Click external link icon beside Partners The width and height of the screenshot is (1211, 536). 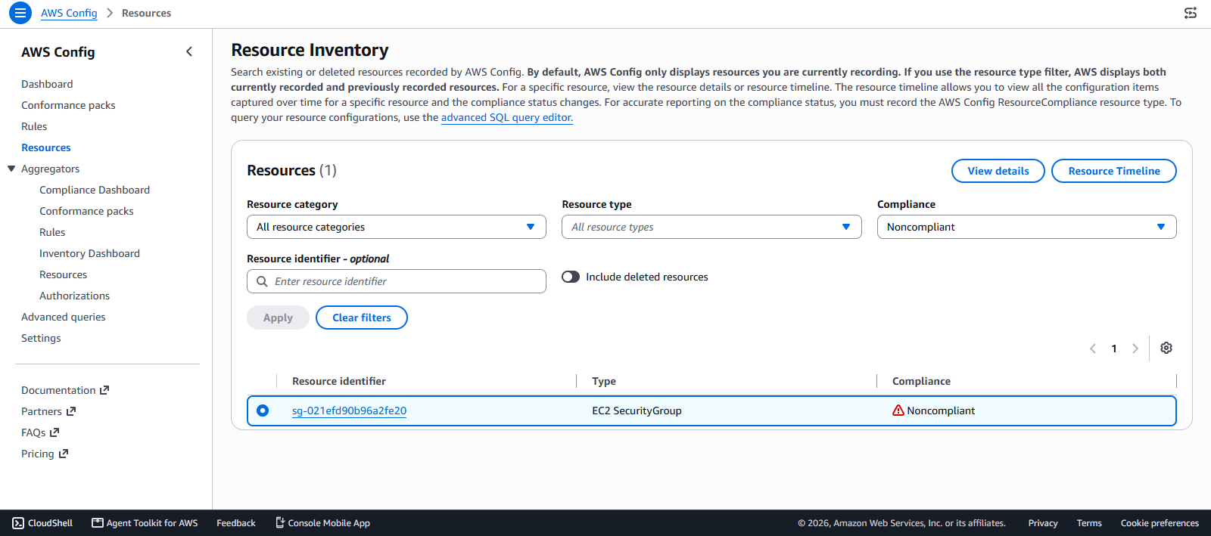(71, 411)
